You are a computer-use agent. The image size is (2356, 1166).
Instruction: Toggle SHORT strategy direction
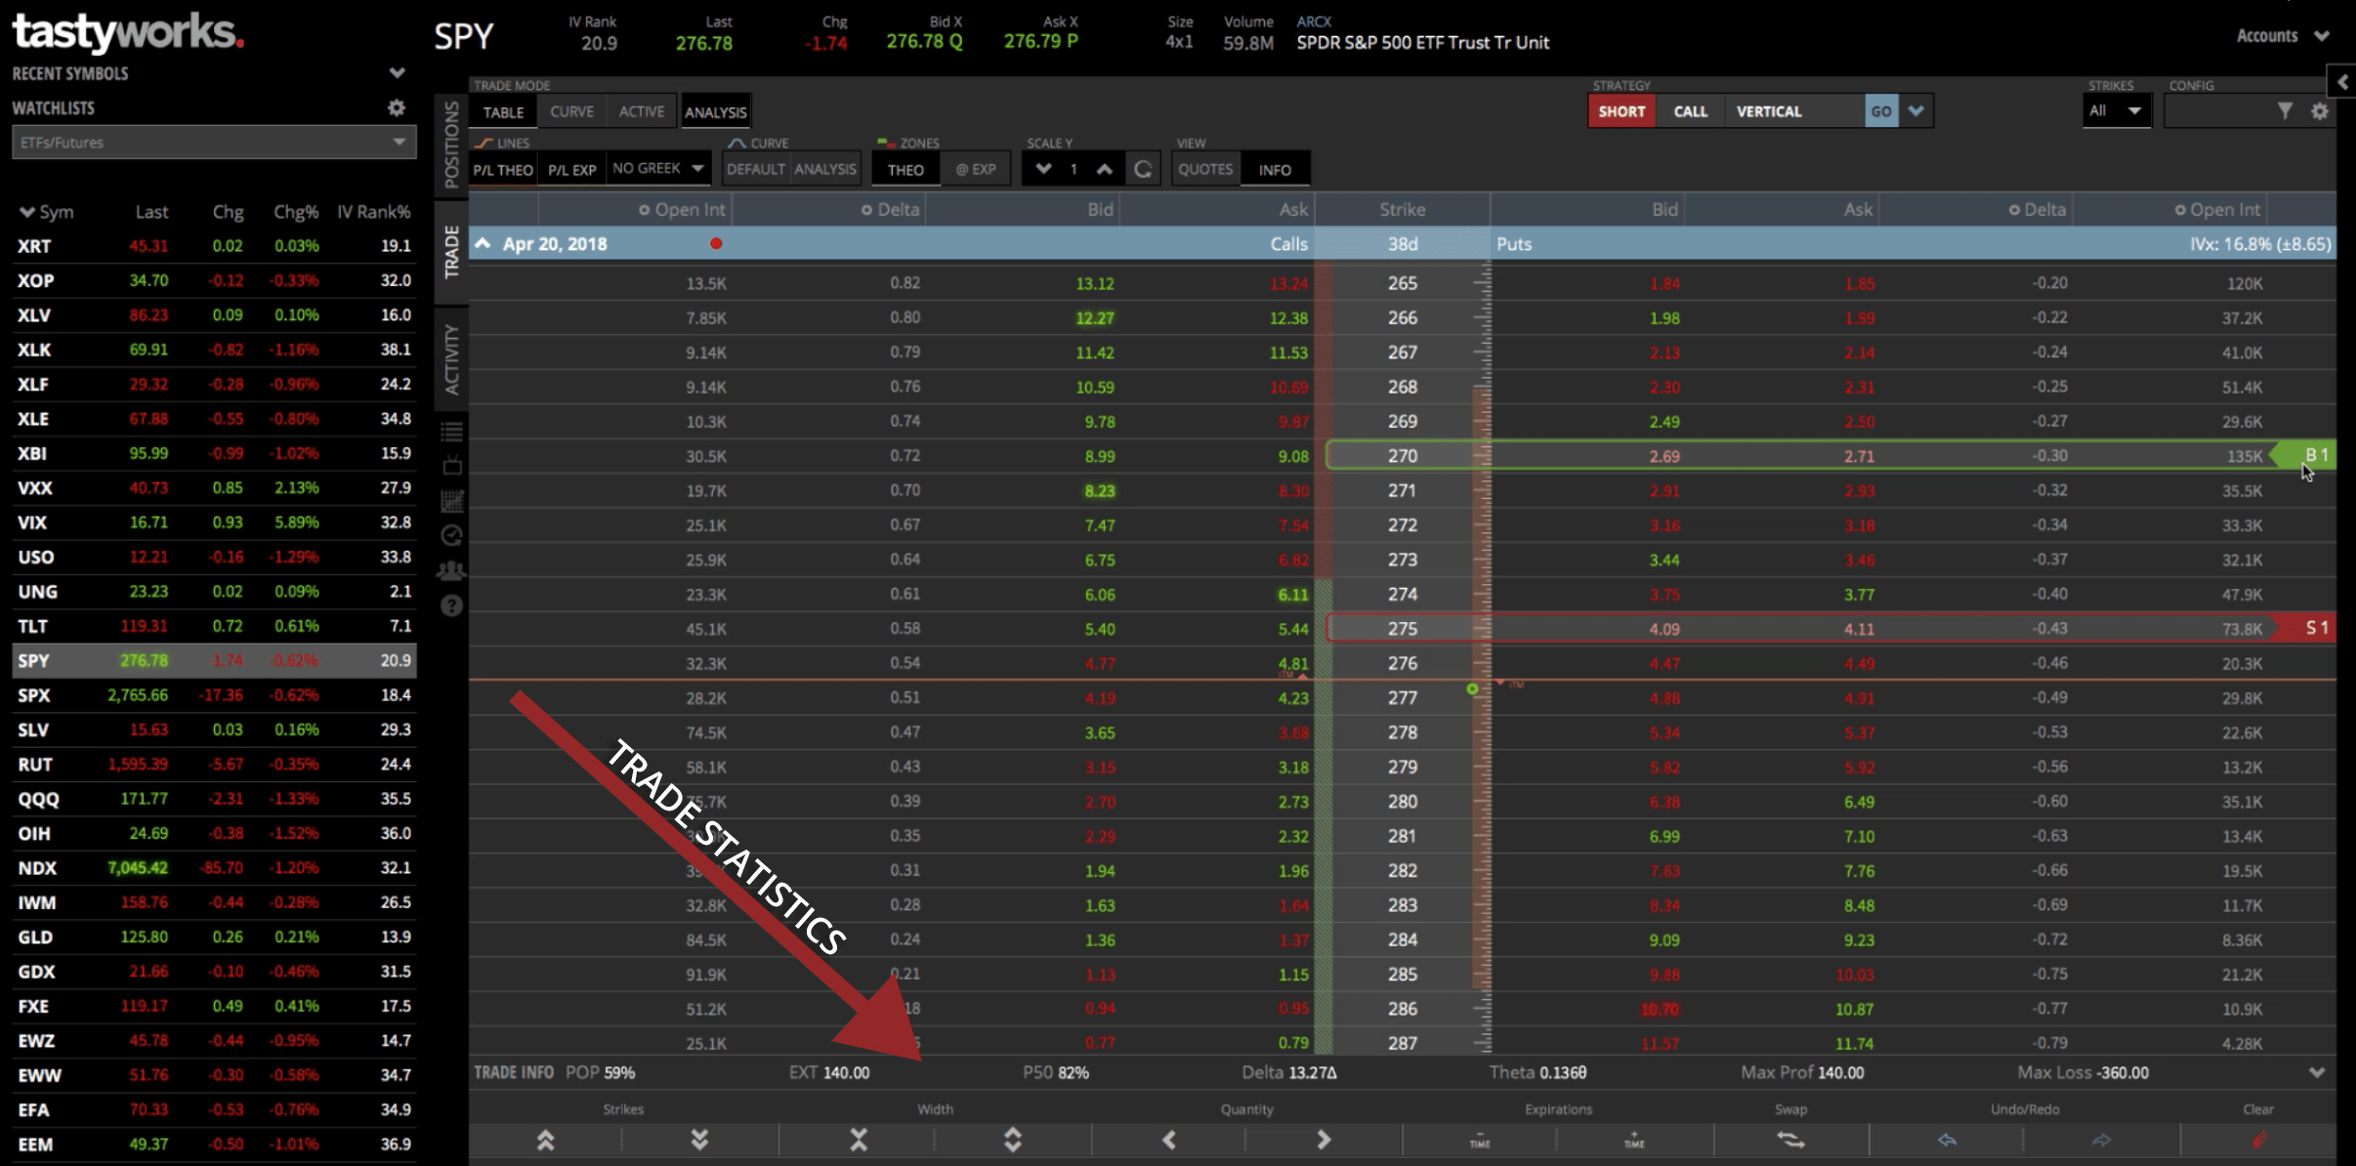(x=1621, y=111)
